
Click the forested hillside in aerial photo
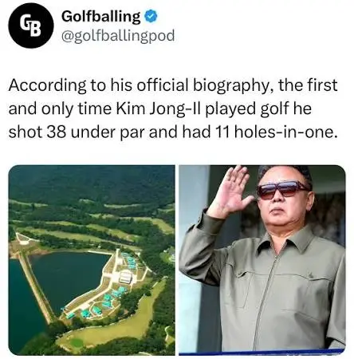pos(92,183)
